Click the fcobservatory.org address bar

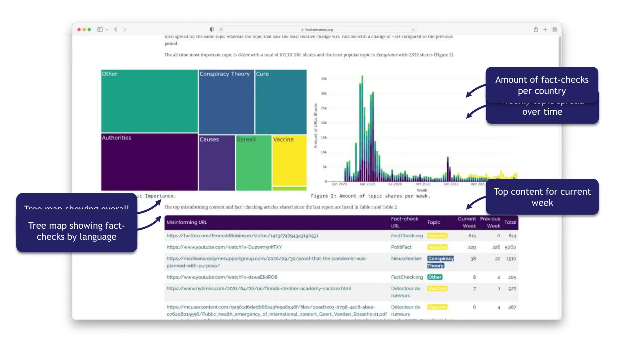pos(318,30)
